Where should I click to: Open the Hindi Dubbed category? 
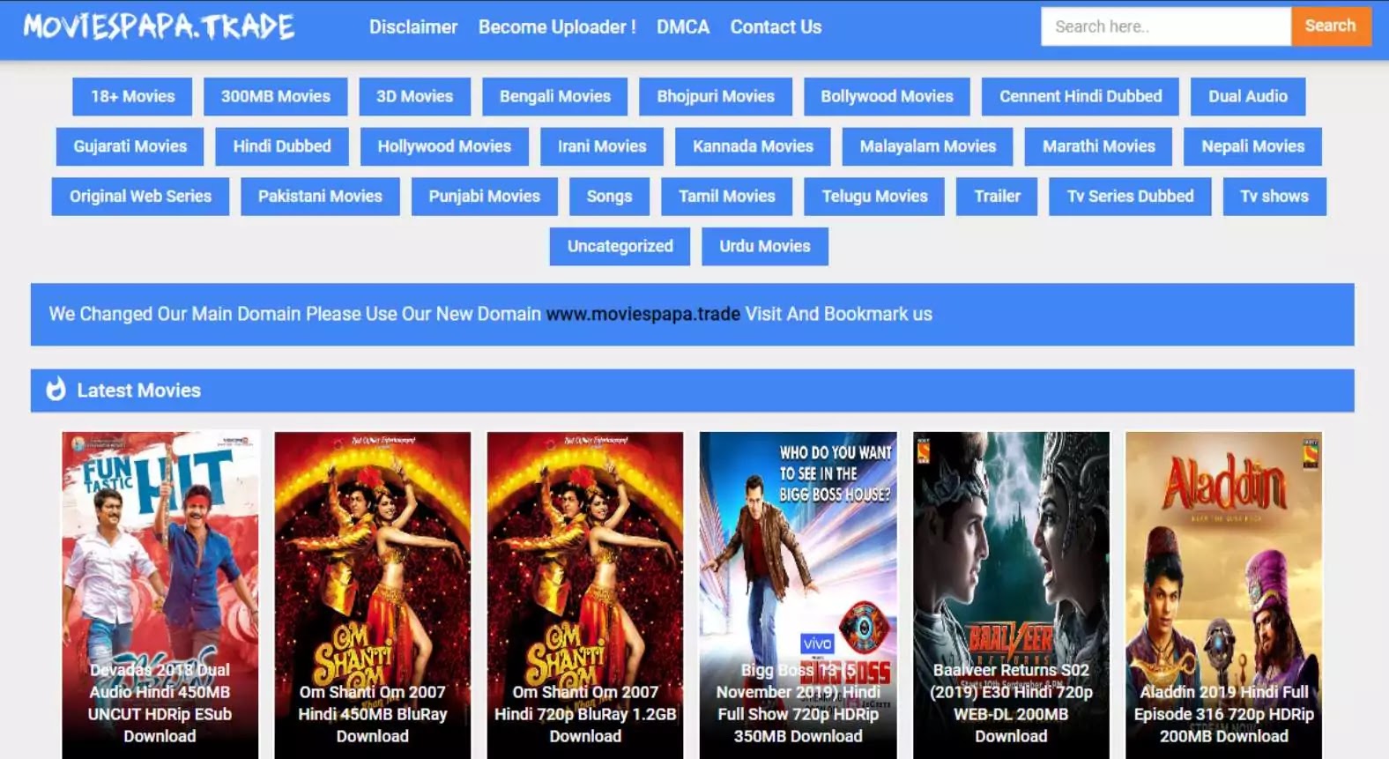click(282, 146)
